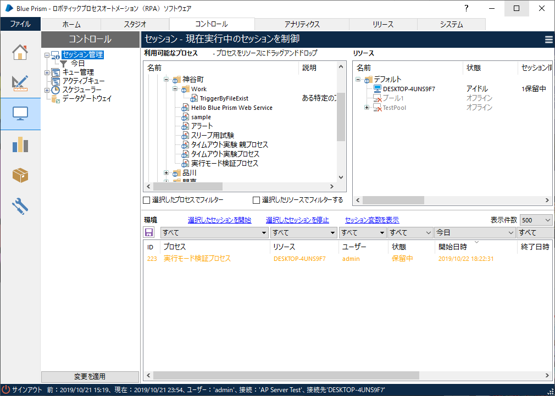
Task: Expand the キュー管理 tree node
Action: click(47, 72)
